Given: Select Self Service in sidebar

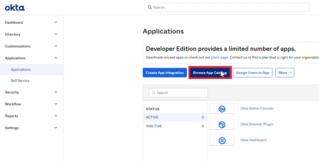Looking at the screenshot, I should tap(31, 81).
